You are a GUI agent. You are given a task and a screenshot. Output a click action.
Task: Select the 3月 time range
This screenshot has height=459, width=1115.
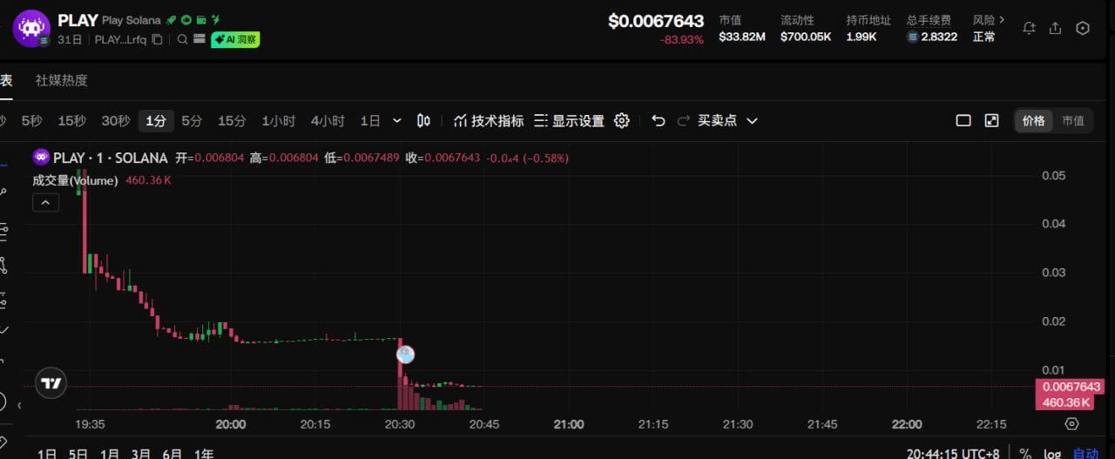click(141, 454)
